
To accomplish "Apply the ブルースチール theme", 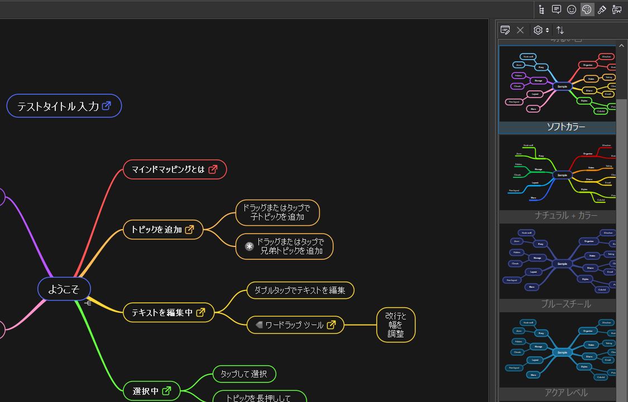I will coord(558,262).
